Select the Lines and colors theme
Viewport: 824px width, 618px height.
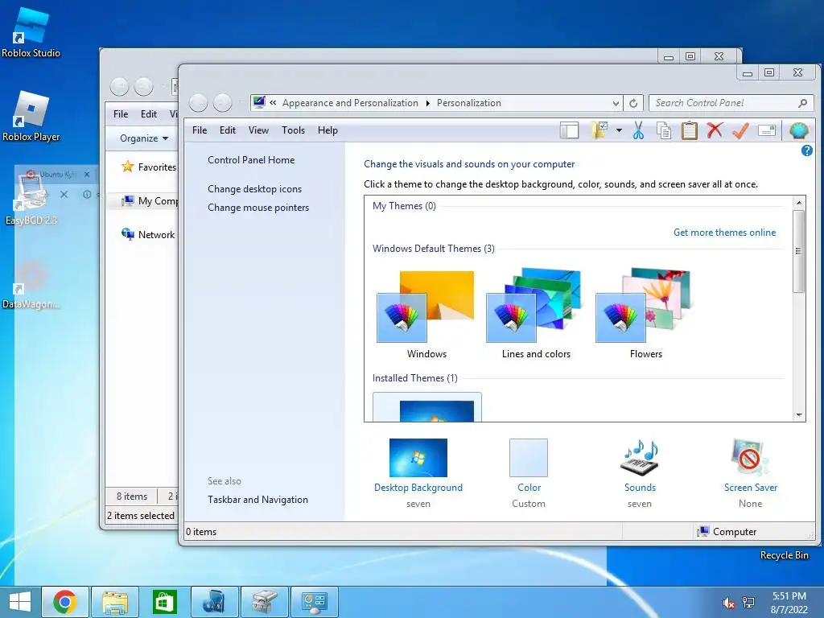536,314
